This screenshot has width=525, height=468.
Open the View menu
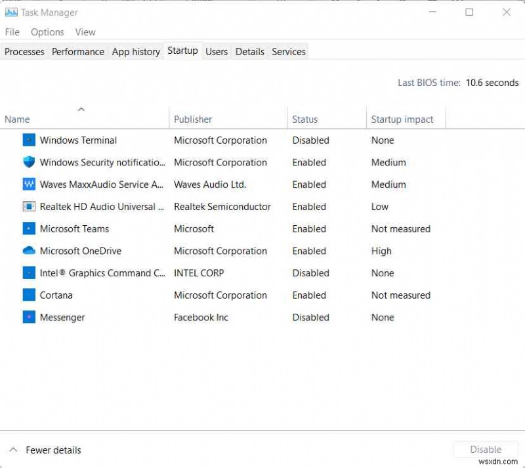(85, 32)
